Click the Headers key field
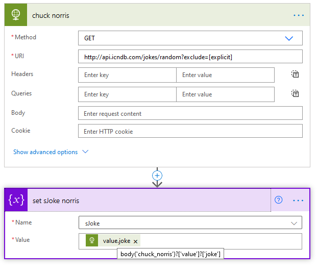The image size is (317, 274). (127, 75)
